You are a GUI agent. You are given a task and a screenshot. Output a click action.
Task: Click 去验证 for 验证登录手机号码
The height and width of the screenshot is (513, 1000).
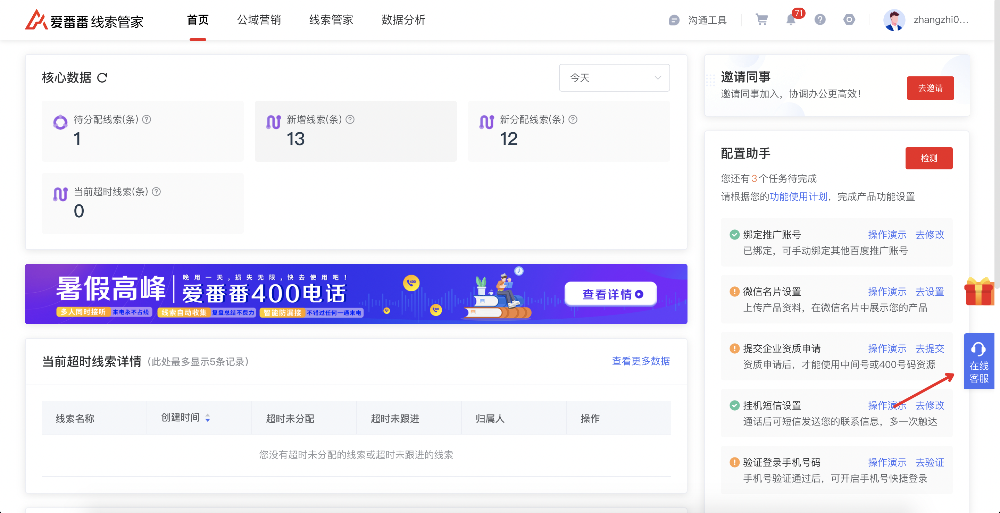(x=930, y=463)
